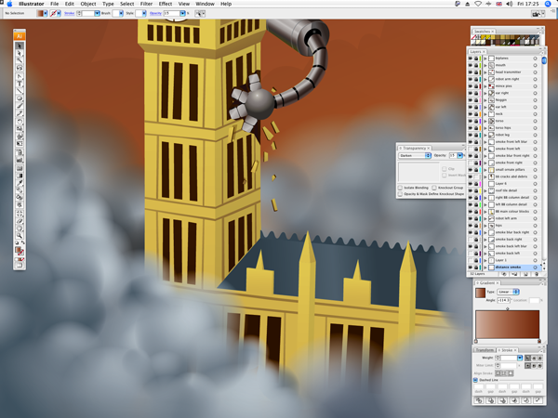Viewport: 558px width, 418px height.
Task: Expand the biplanes layer
Action: 485,59
